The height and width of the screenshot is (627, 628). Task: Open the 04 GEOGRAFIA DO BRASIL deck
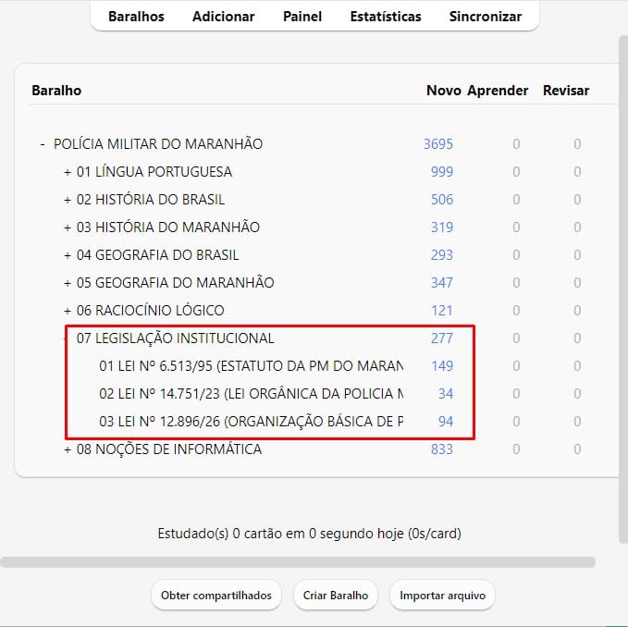(158, 255)
